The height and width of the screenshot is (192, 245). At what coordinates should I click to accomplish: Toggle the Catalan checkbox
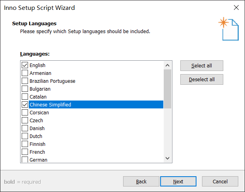point(25,97)
